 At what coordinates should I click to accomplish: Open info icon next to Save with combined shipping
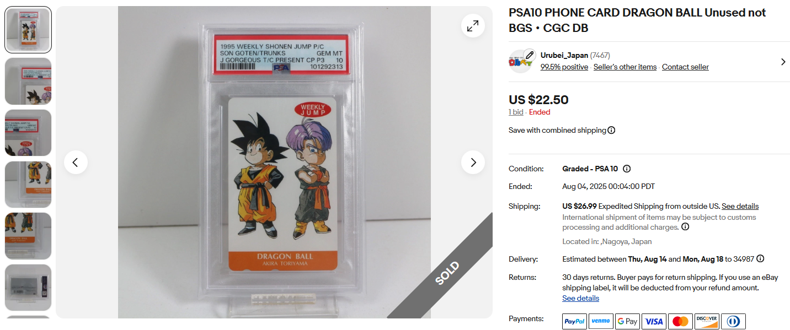tap(611, 131)
